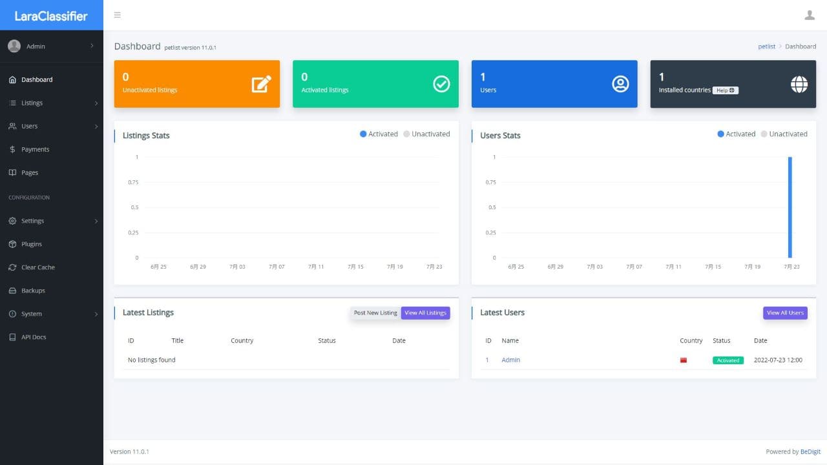Image resolution: width=827 pixels, height=465 pixels.
Task: Follow the petlist breadcrumb link
Action: (767, 46)
